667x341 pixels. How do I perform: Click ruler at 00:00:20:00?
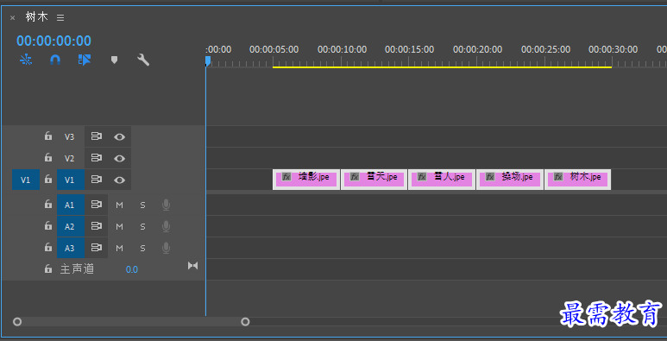(x=477, y=50)
